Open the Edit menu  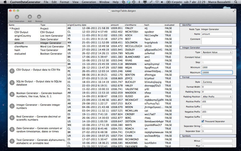coord(54,2)
